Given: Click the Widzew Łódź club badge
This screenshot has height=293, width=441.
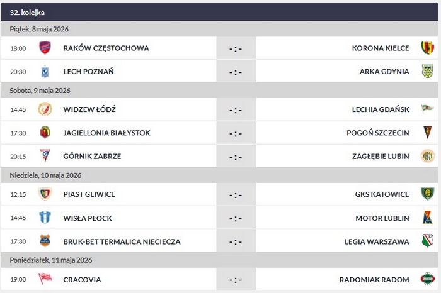Looking at the screenshot, I should point(45,109).
